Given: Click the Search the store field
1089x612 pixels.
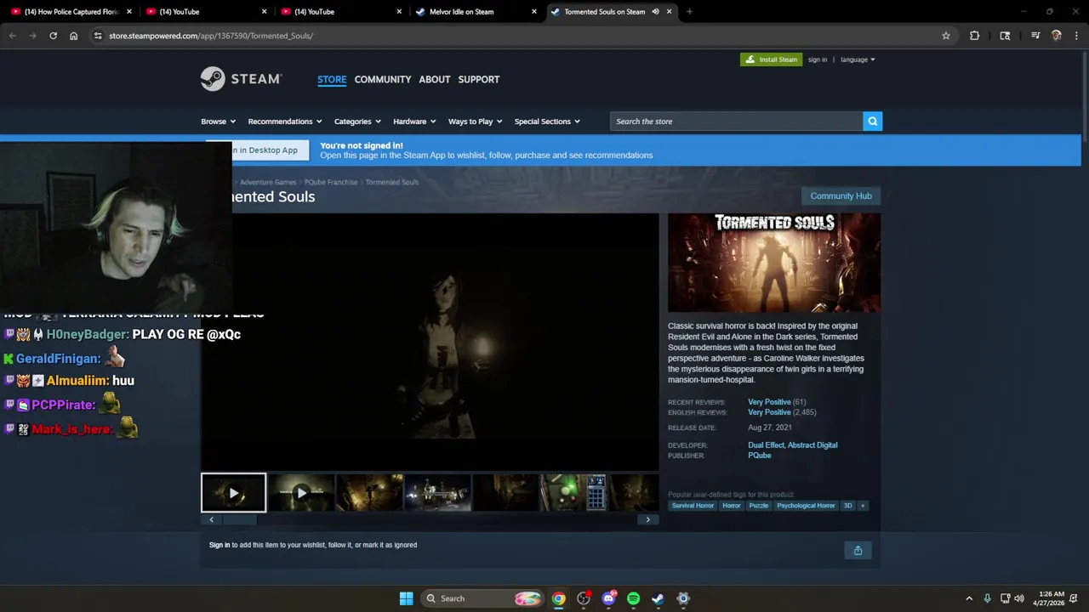Looking at the screenshot, I should point(736,122).
